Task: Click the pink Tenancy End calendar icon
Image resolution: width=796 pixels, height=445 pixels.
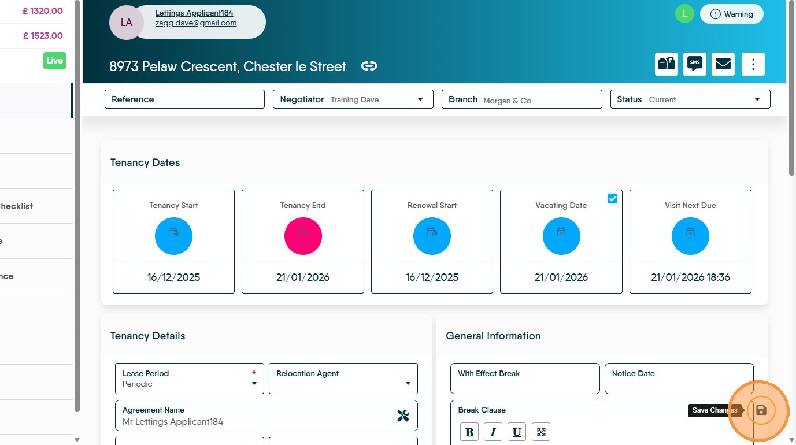Action: [303, 236]
